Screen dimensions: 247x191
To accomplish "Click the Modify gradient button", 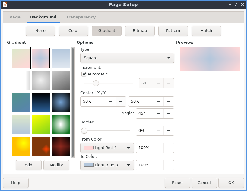I will coord(56,165).
